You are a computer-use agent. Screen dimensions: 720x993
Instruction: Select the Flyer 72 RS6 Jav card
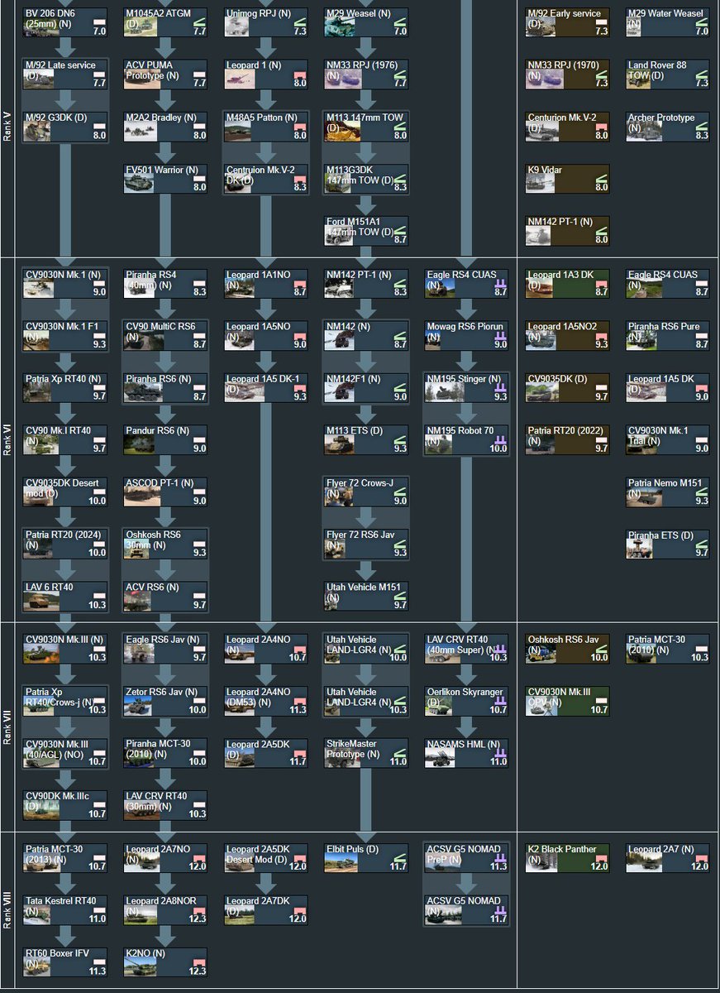tap(366, 543)
